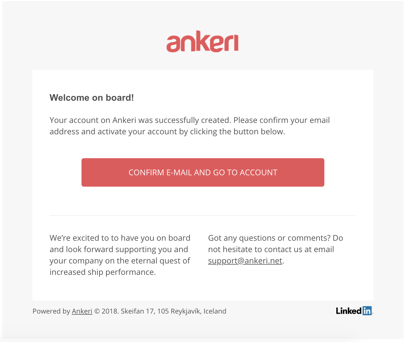The image size is (407, 342).
Task: Click the black "Linked" wordmark text
Action: 349,311
